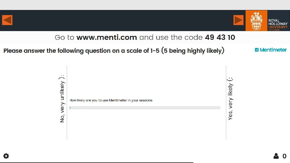This screenshot has width=290, height=163.
Task: Click the 'No, very unlikely' axis label
Action: (62, 98)
